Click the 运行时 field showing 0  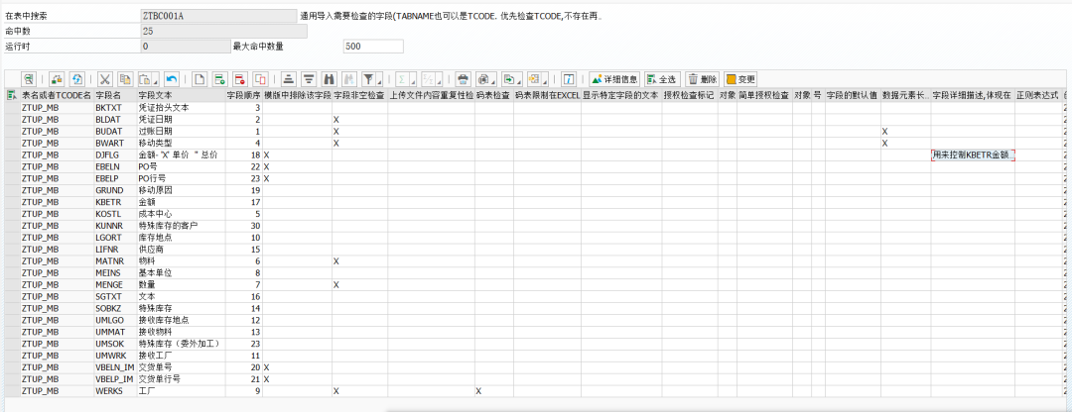(x=186, y=47)
